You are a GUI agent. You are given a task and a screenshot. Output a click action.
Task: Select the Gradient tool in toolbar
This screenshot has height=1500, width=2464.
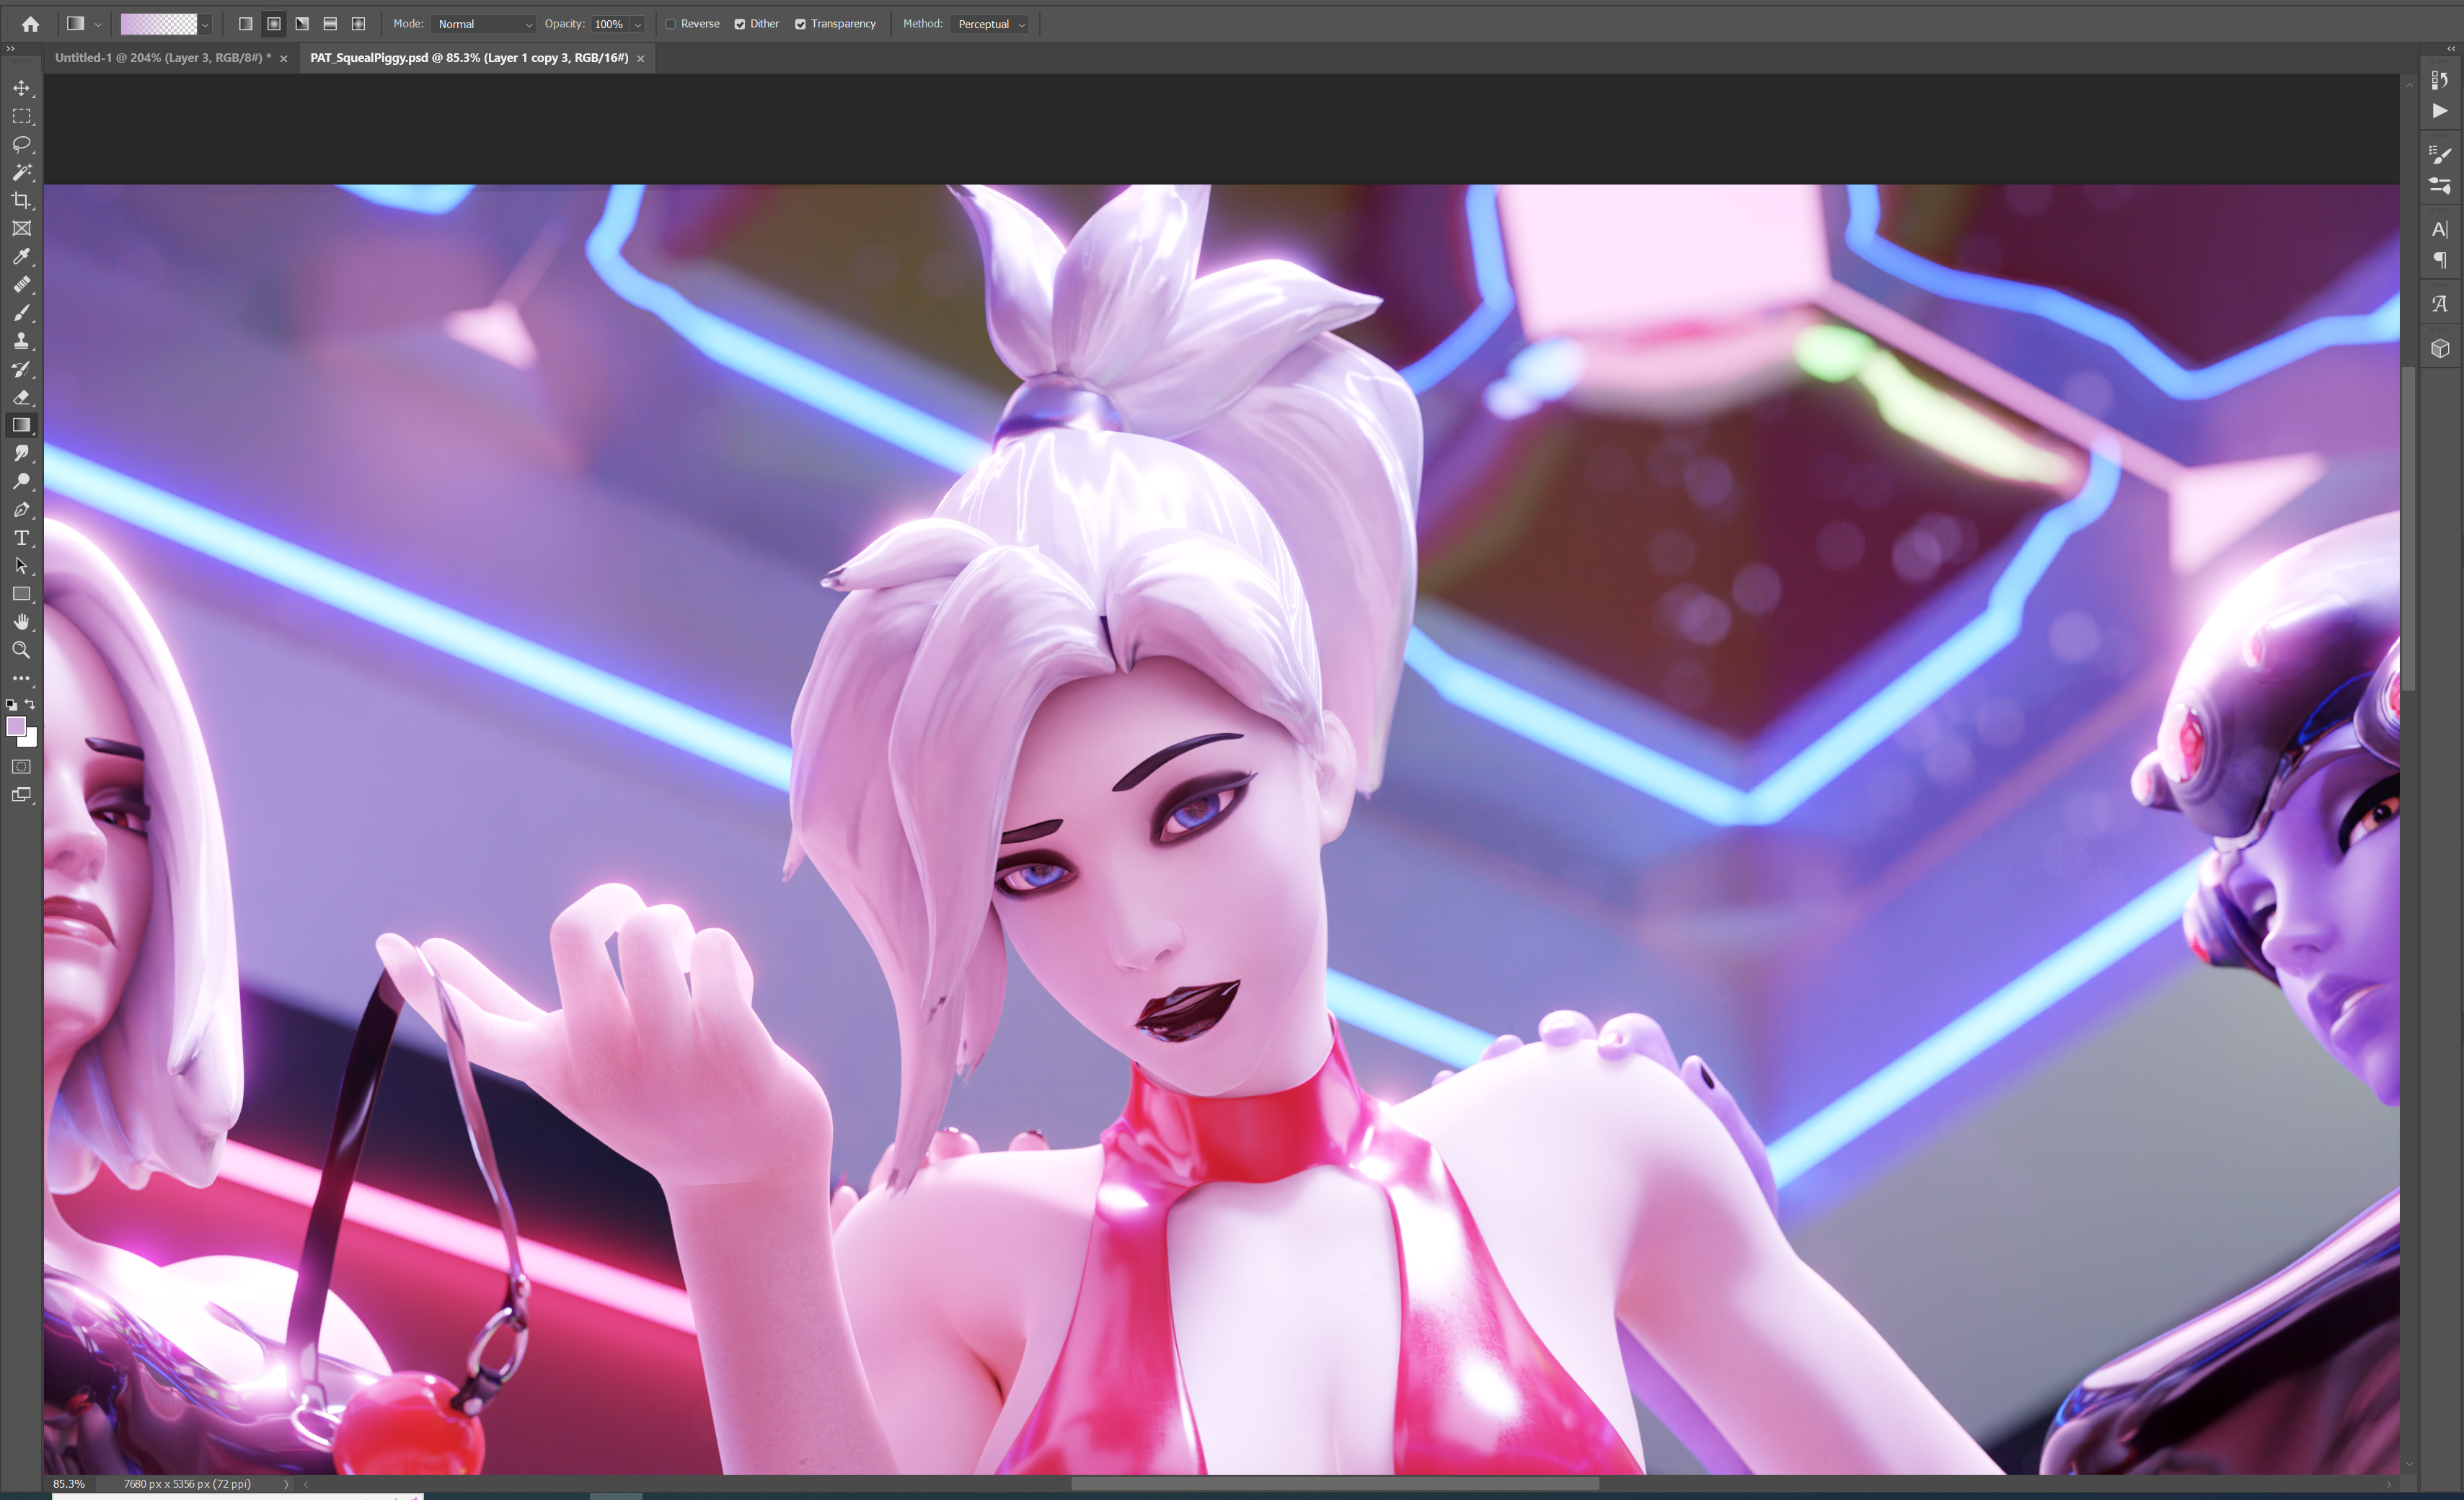point(21,425)
